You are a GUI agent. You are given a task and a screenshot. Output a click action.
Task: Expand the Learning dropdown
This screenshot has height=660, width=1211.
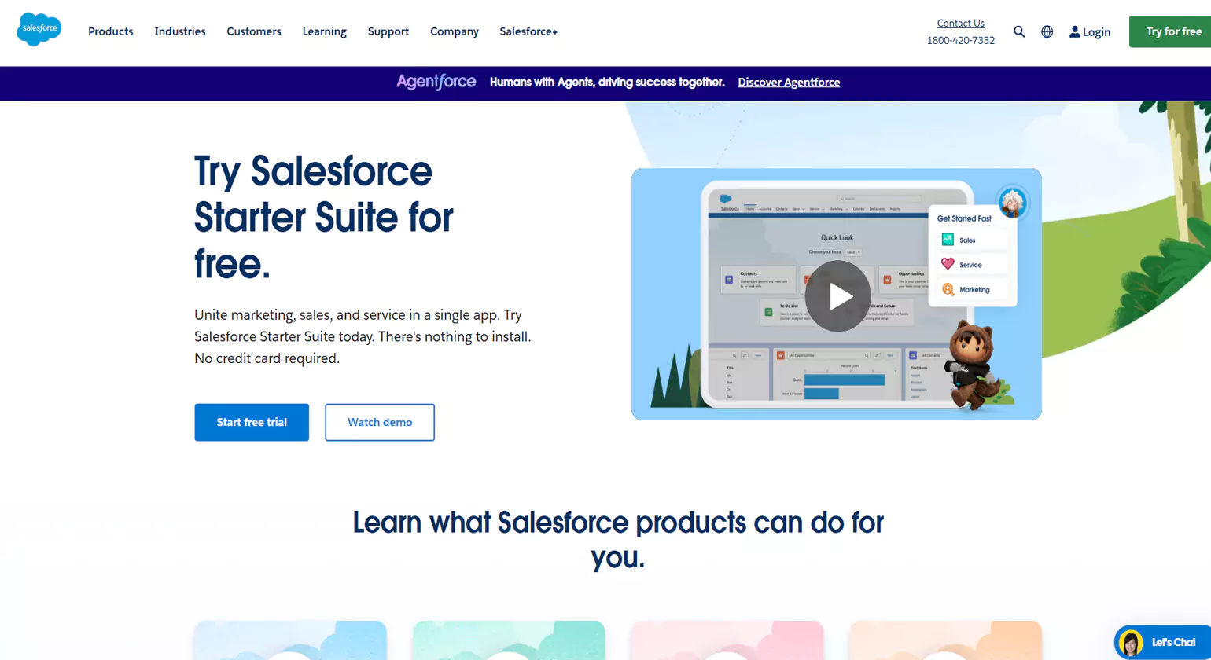point(324,31)
